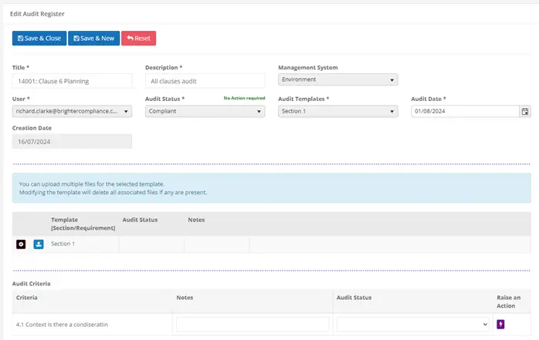Click the black view icon beside Section 1
This screenshot has height=340, width=539.
21,244
